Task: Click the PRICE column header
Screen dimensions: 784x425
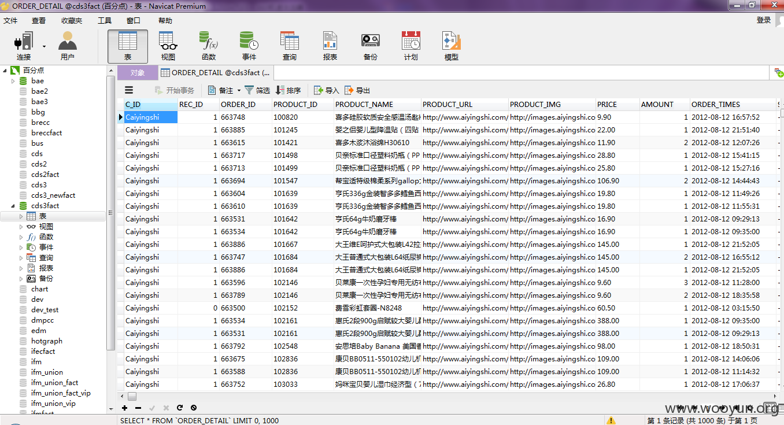Action: 617,105
